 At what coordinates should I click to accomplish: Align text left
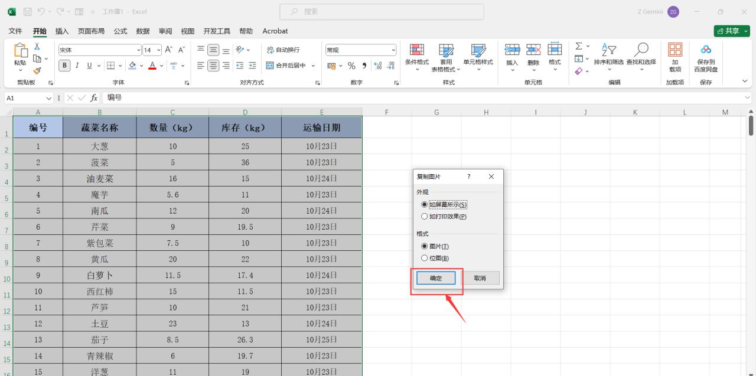tap(201, 66)
